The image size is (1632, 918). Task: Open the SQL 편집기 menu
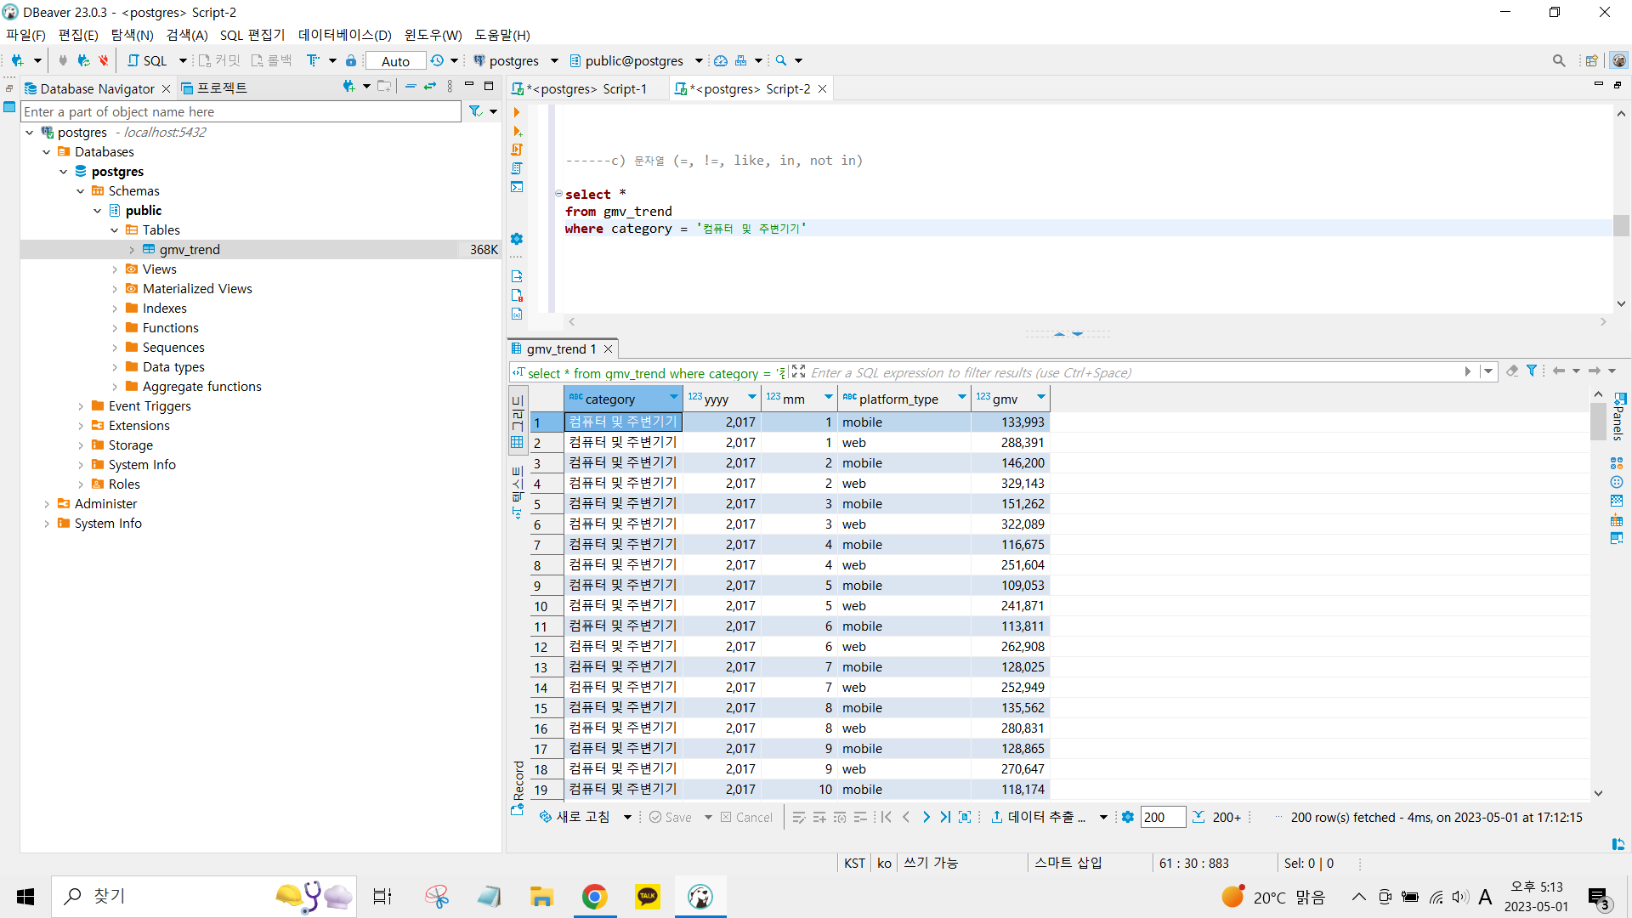coord(252,35)
